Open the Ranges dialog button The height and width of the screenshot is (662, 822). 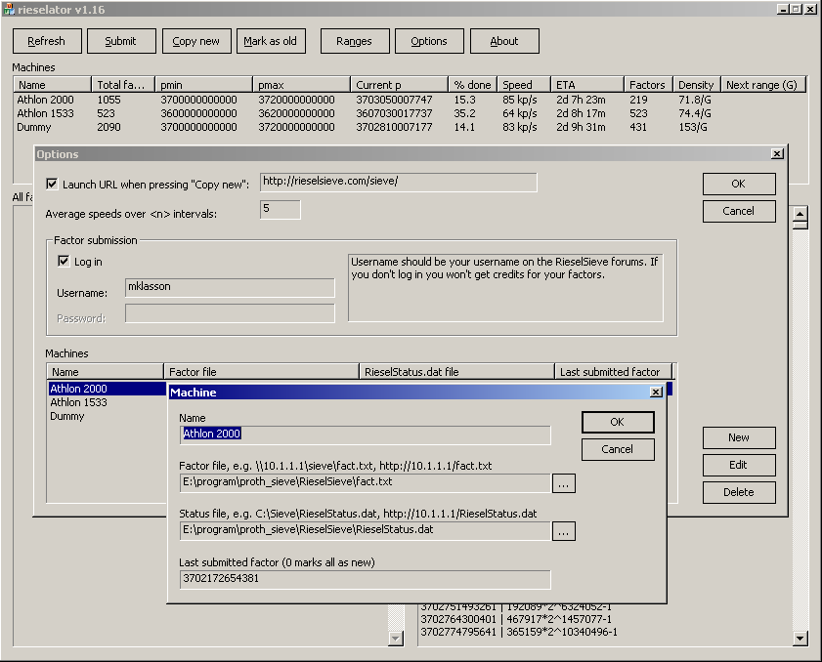tap(355, 41)
